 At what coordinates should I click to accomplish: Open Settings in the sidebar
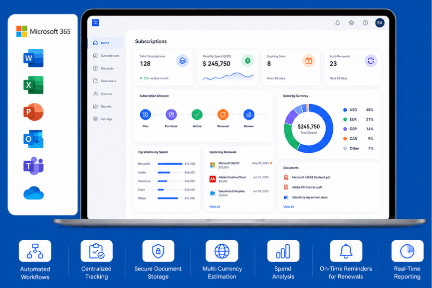pyautogui.click(x=103, y=119)
